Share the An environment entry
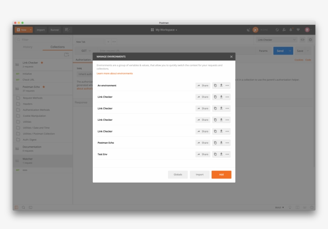 click(203, 85)
